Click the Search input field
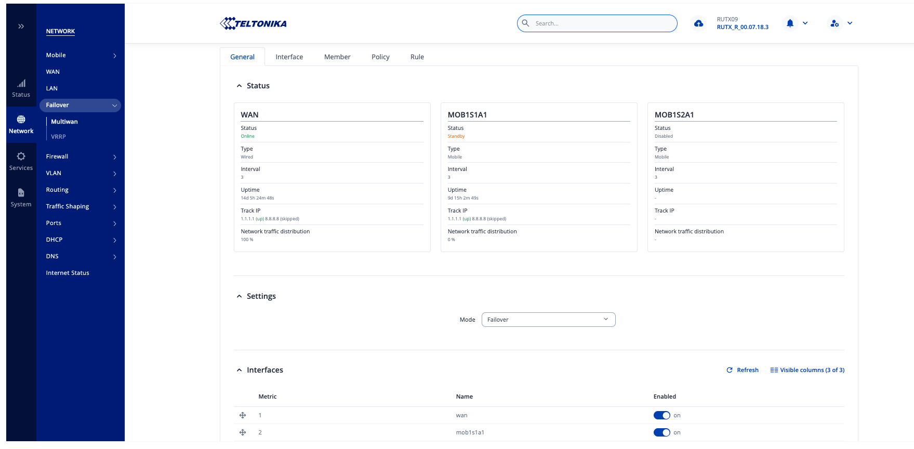 point(603,23)
